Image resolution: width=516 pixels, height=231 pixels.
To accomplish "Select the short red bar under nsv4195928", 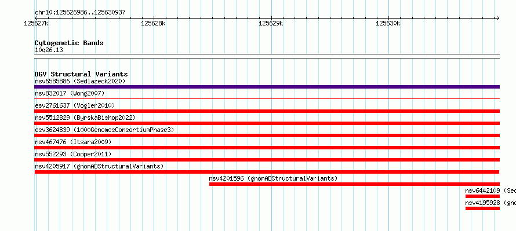I will 482,208.
